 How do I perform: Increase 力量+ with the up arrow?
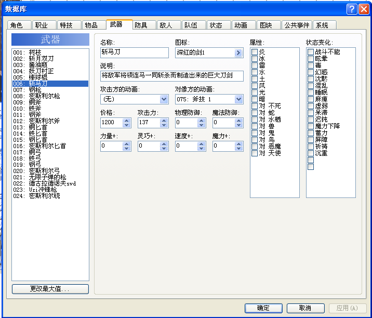127,144
